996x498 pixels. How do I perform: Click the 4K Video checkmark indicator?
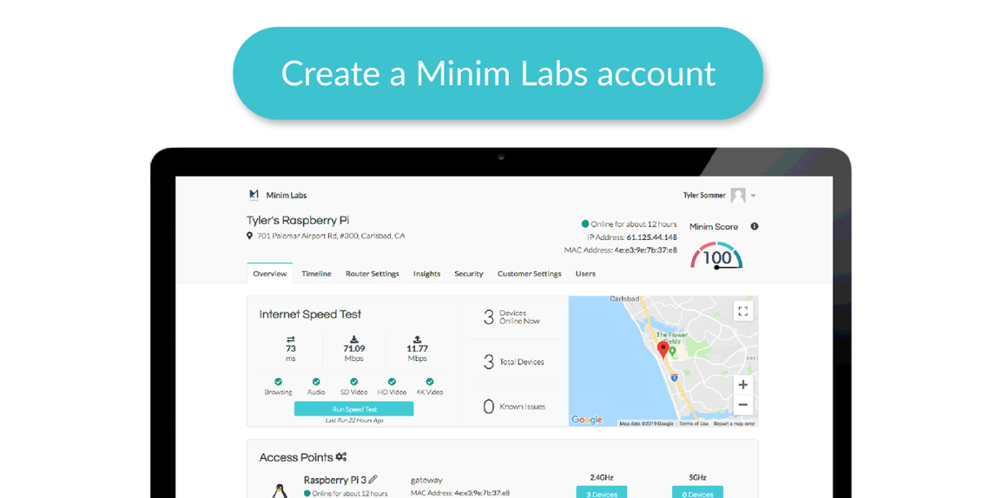point(430,382)
